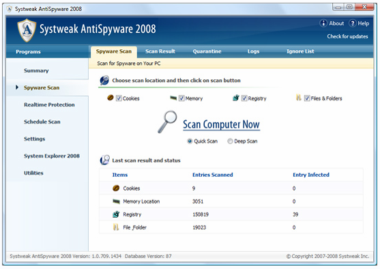
Task: Click the folder icon beside Files & Folders
Action: (299, 98)
